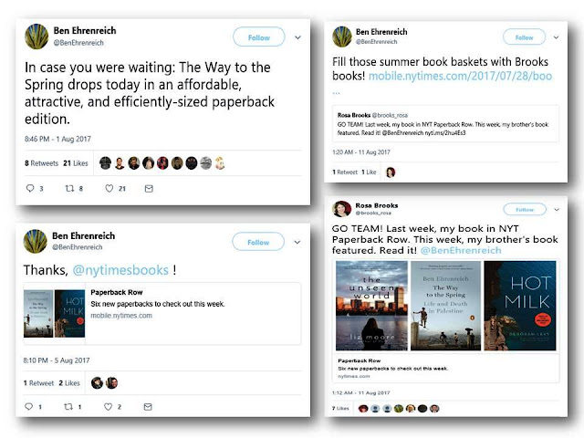Open the @nytimesbooks mention
This screenshot has height=438, width=584.
tap(120, 270)
